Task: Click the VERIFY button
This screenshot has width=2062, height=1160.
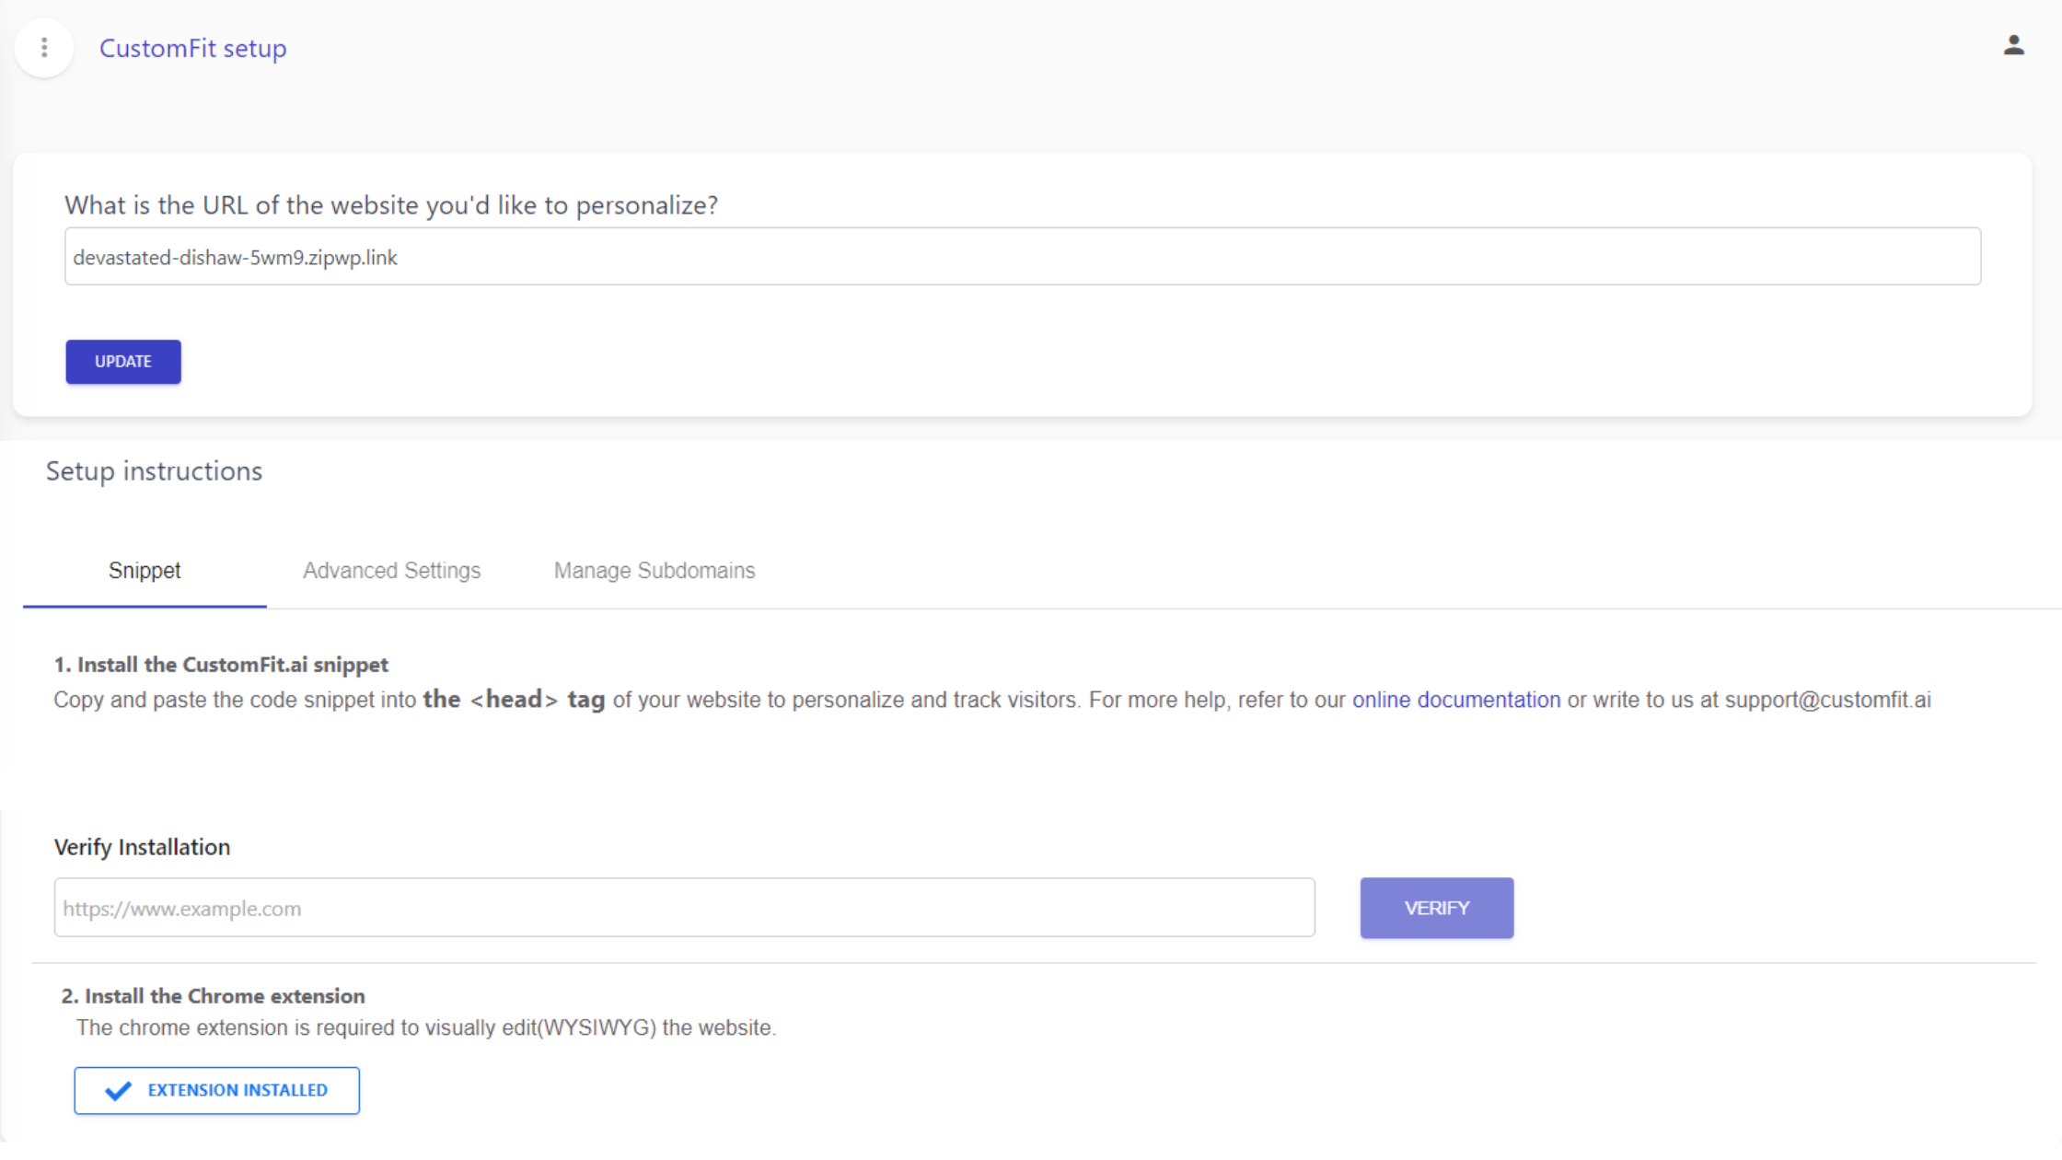Action: pyautogui.click(x=1437, y=908)
